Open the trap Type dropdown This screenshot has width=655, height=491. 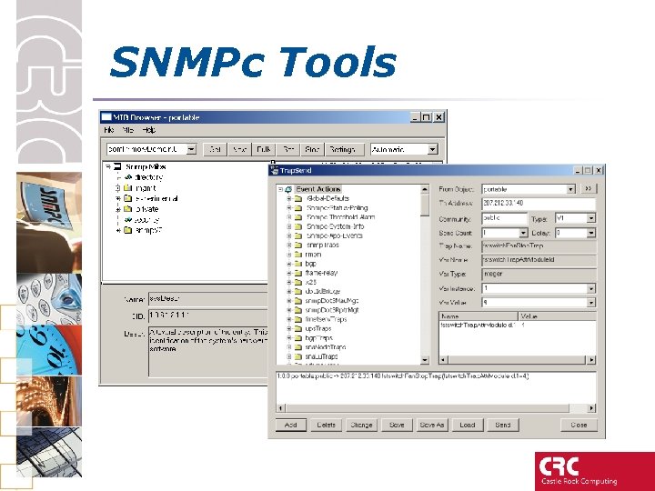point(590,218)
